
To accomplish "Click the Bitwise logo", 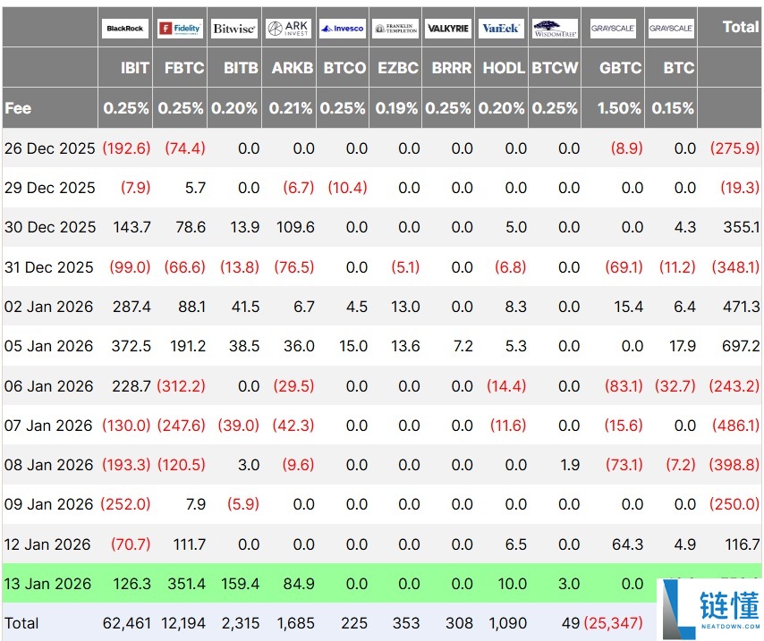I will (x=234, y=29).
